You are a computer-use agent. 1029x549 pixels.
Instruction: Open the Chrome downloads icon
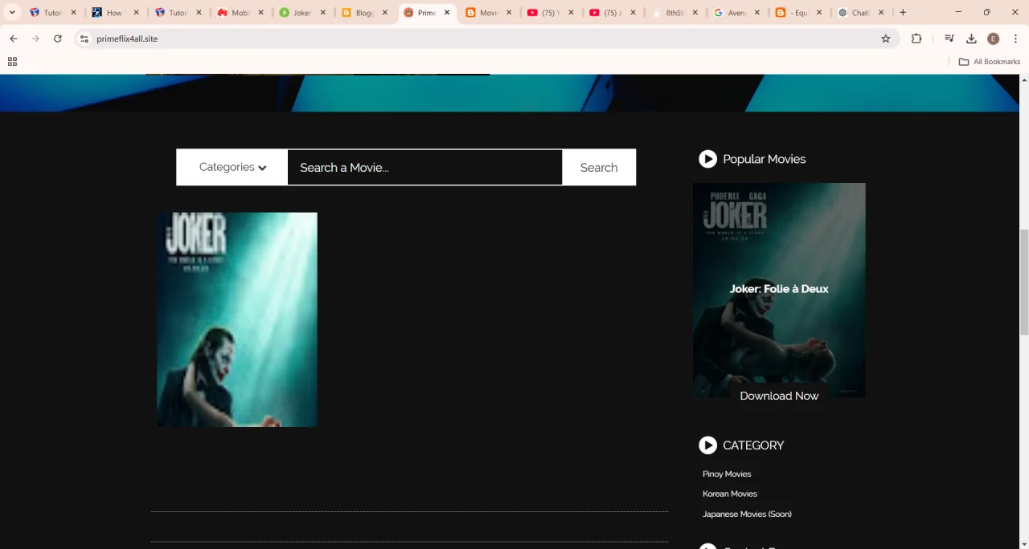(x=971, y=39)
